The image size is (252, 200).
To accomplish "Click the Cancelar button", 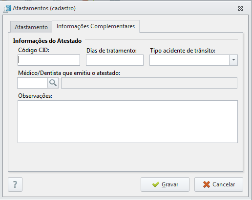I will point(219,184).
